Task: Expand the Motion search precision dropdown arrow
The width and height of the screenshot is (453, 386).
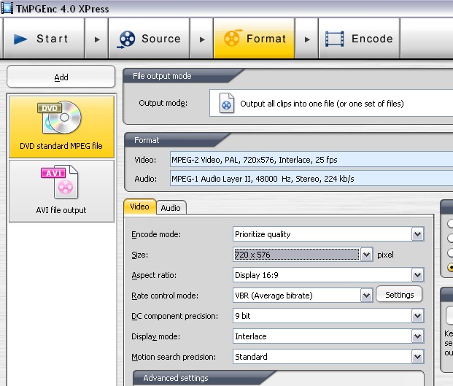Action: pos(417,357)
